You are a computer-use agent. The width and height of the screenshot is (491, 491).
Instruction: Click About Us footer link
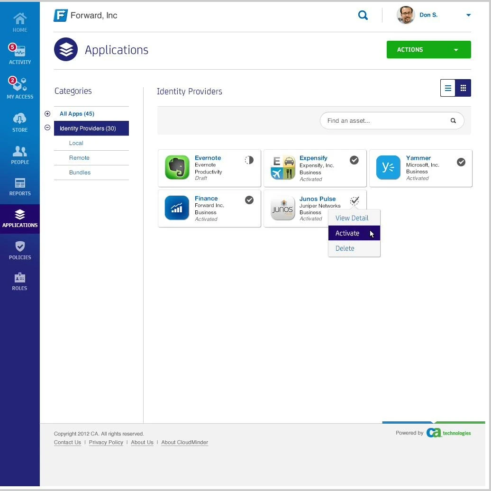(x=142, y=442)
